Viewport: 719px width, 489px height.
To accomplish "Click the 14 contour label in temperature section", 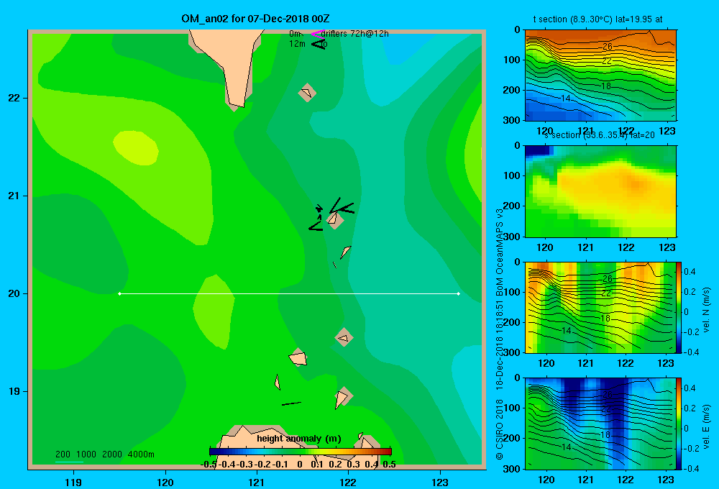I will [x=565, y=99].
